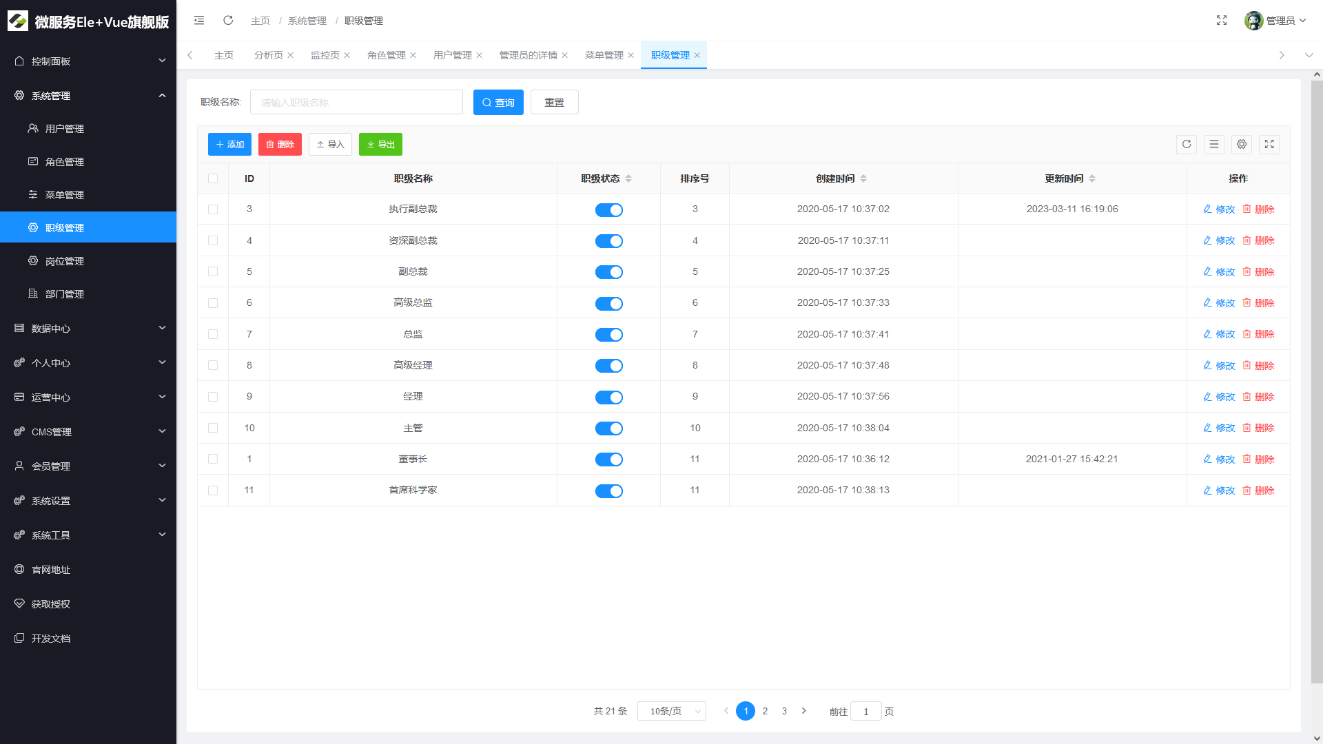Click in the 职级名称 search input field
The width and height of the screenshot is (1323, 744).
tap(356, 103)
